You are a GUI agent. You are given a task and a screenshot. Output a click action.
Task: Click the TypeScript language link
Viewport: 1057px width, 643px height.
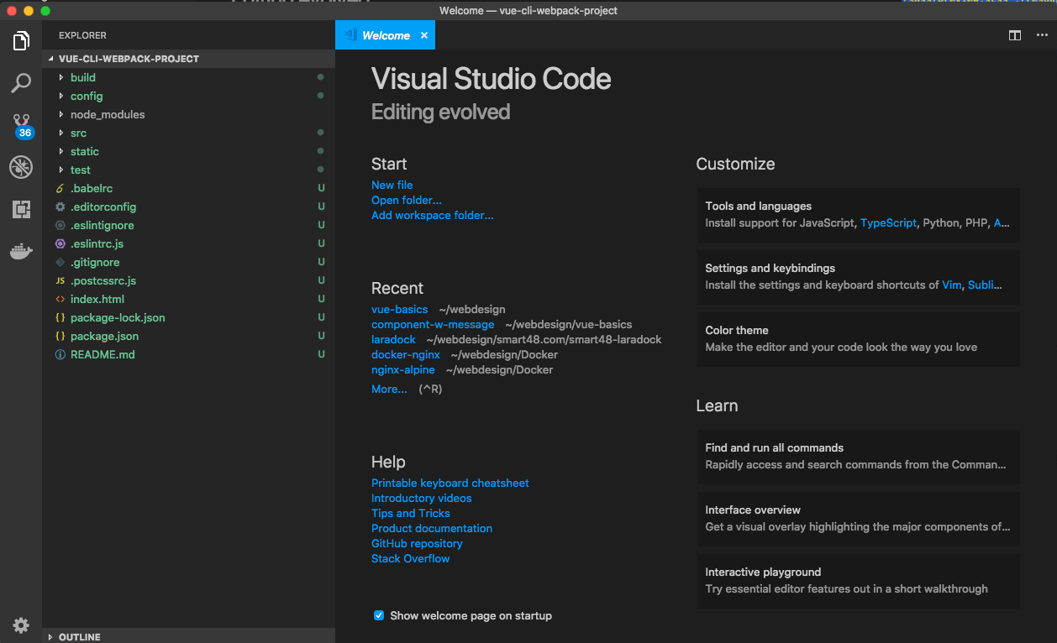click(x=889, y=222)
